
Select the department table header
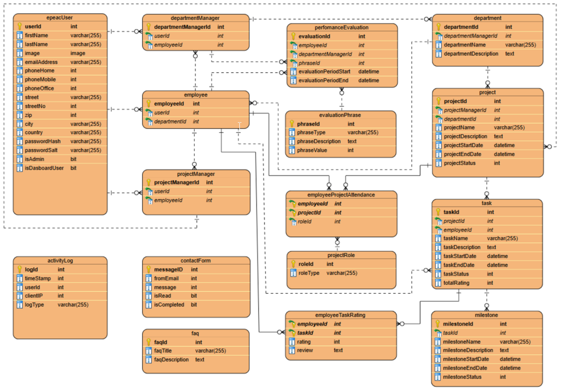coord(487,18)
